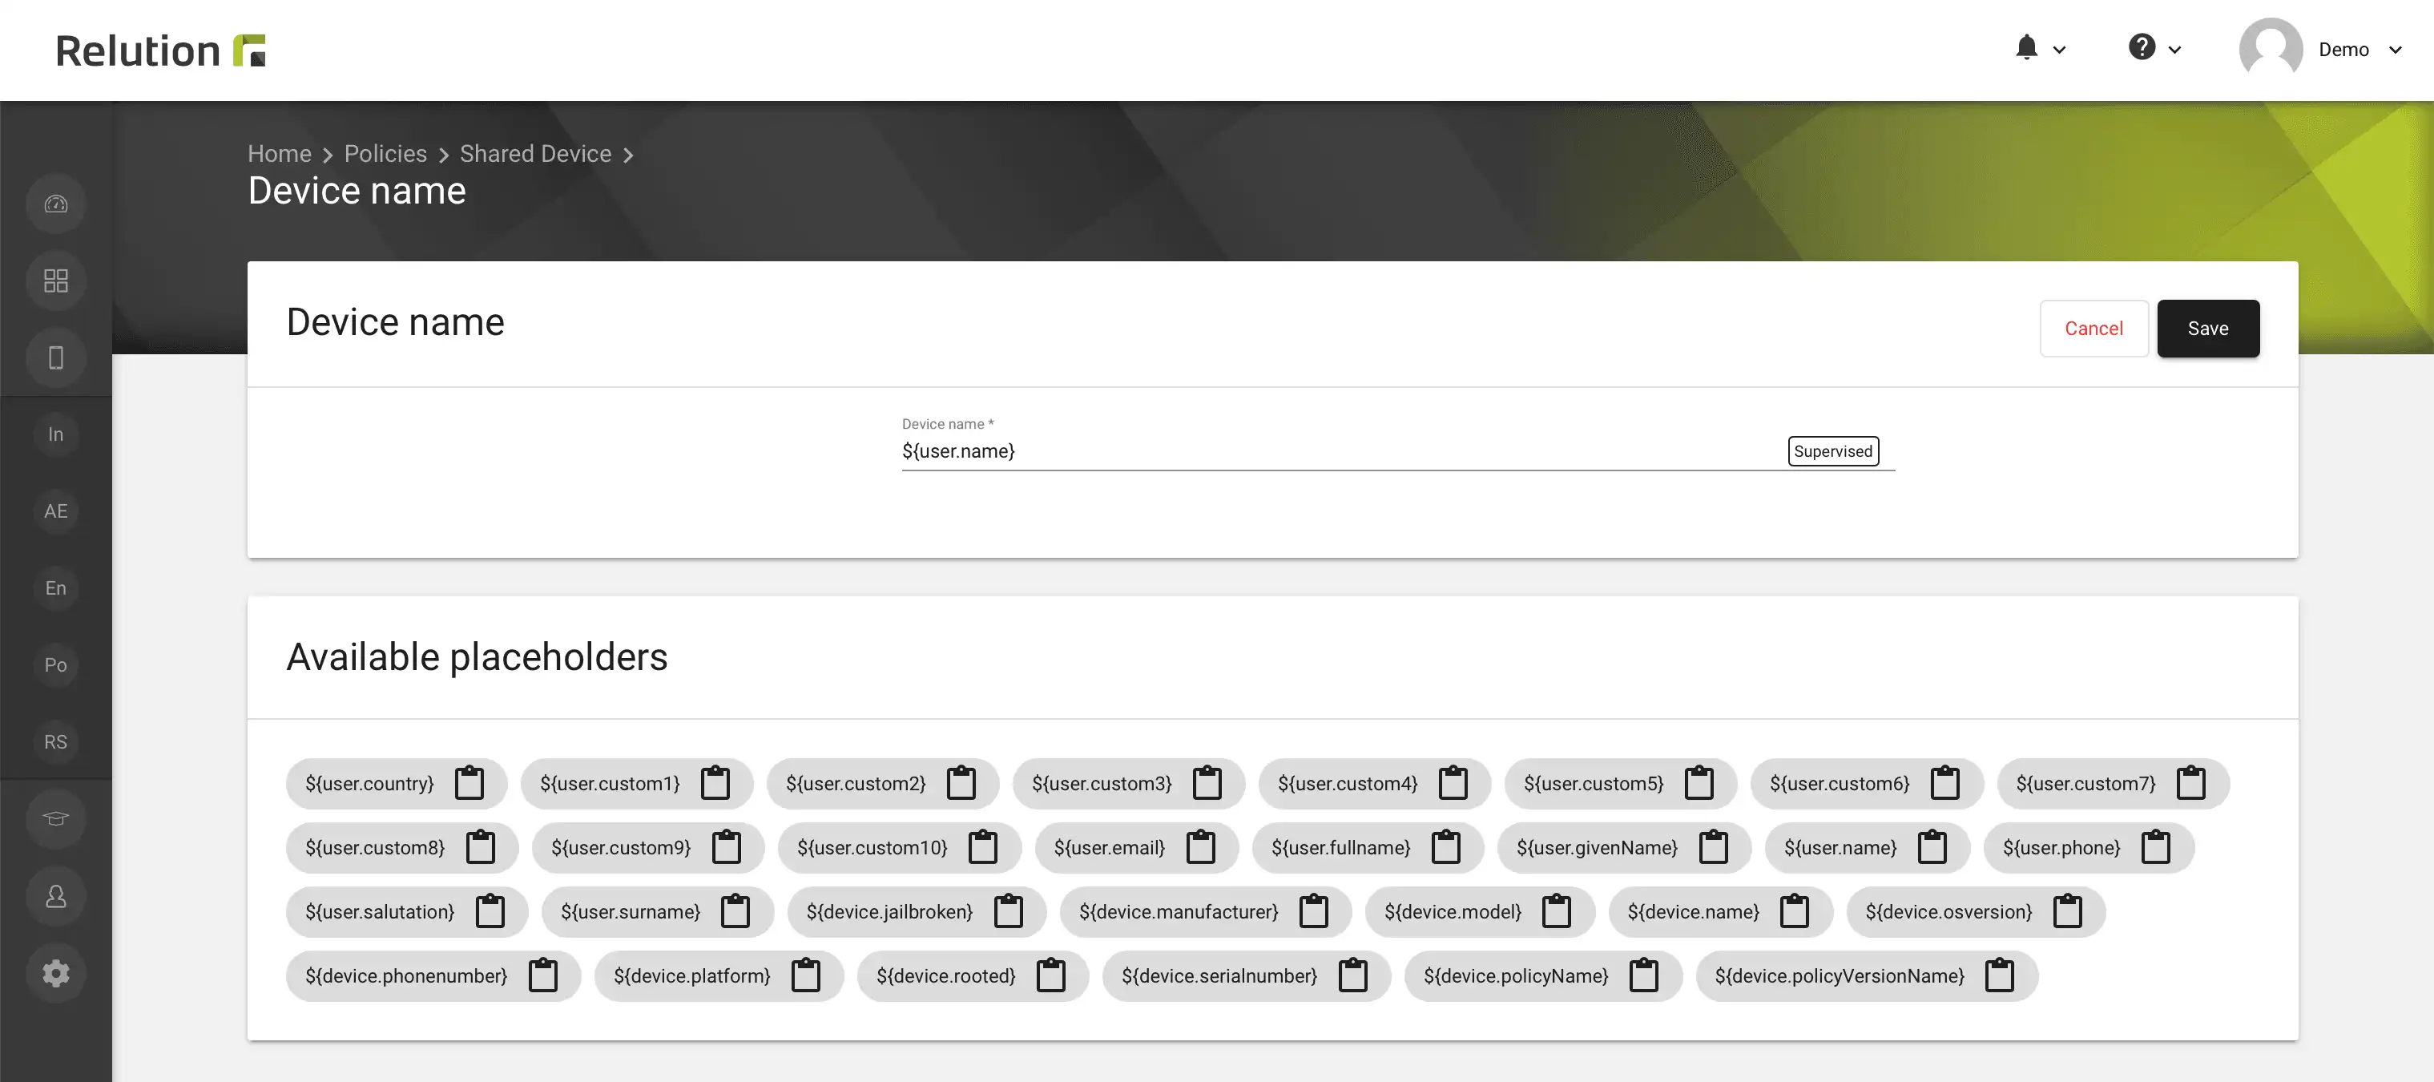Copy ${device.policyVersionName} placeholder to clipboard

pyautogui.click(x=2000, y=976)
